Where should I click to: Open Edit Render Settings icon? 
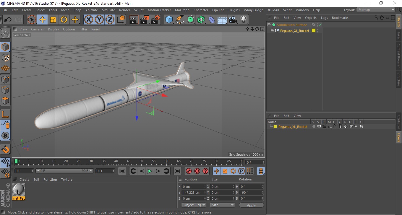click(x=155, y=20)
